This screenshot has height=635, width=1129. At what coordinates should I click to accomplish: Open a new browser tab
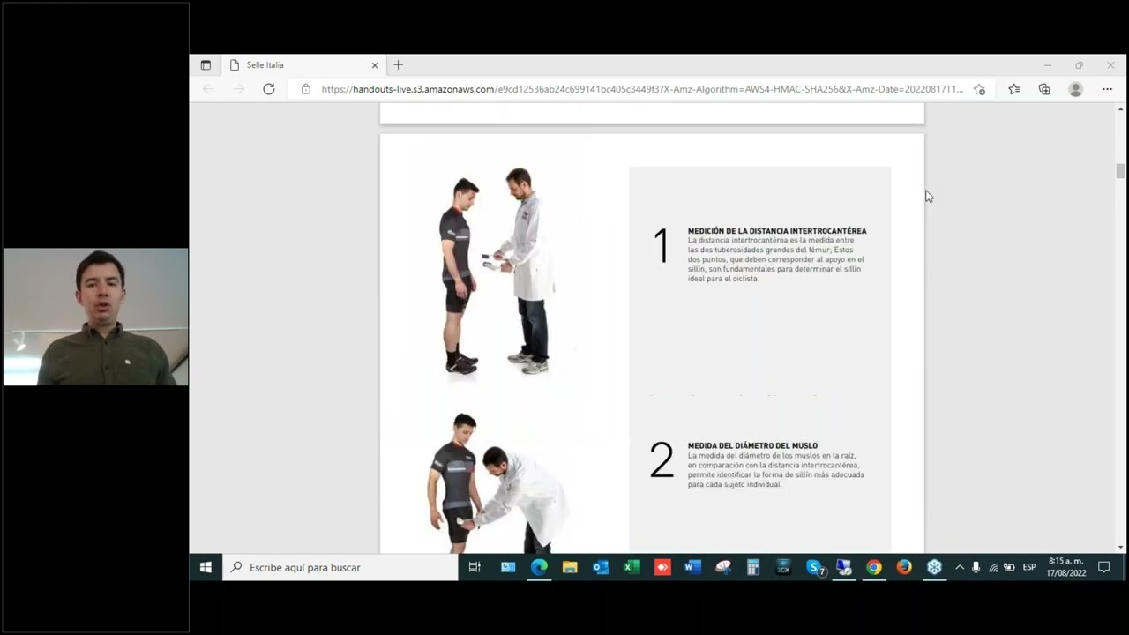(x=398, y=65)
